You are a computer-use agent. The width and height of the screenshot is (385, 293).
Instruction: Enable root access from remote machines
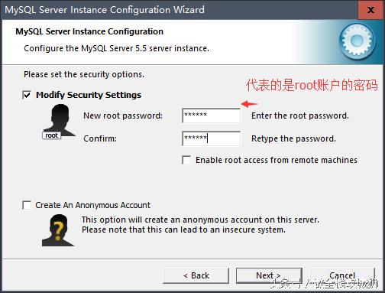[x=186, y=160]
